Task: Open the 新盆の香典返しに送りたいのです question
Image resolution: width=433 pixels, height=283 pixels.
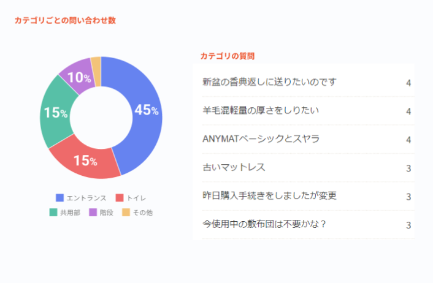Action: pos(269,82)
